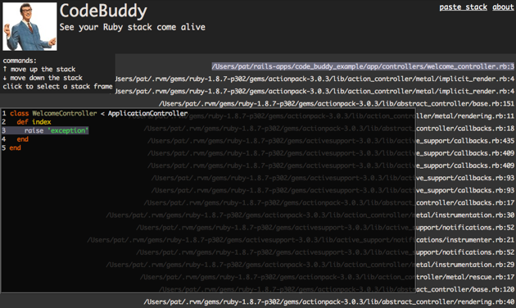Click highlighted line 3 raise 'exception'
The height and width of the screenshot is (308, 516).
point(45,130)
